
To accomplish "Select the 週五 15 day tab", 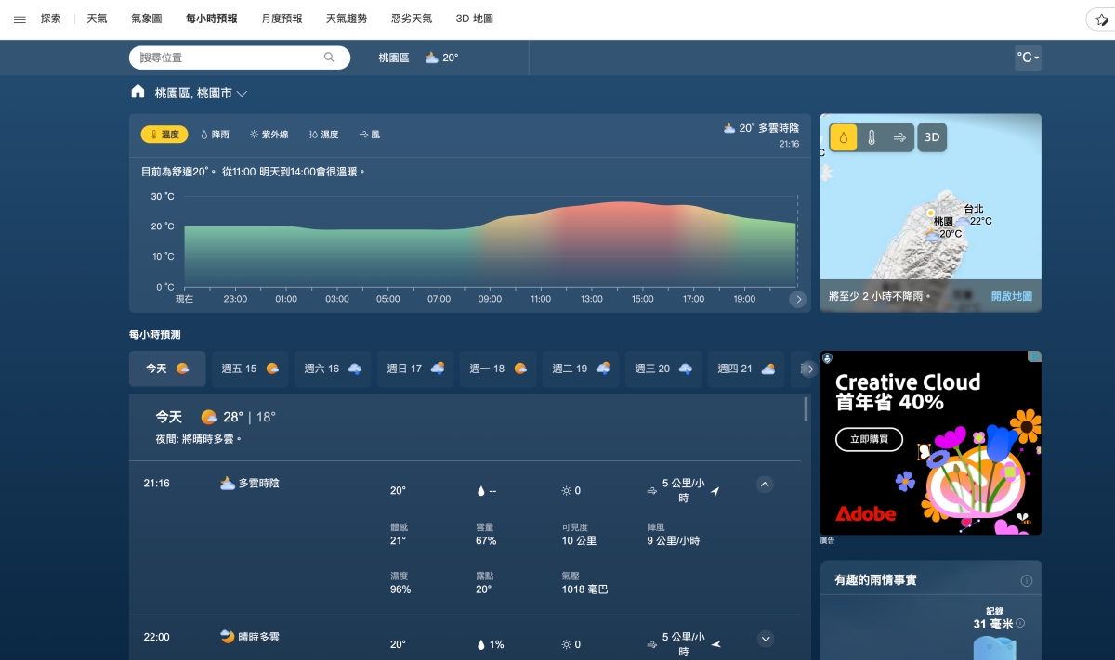I will coord(250,369).
